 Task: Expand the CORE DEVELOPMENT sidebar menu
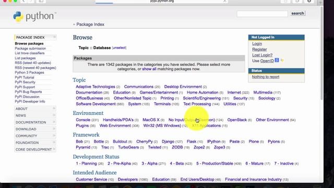pyautogui.click(x=35, y=149)
